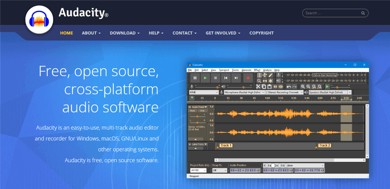390x189 pixels.
Task: Click the Pause button in Audacity
Action: point(195,78)
